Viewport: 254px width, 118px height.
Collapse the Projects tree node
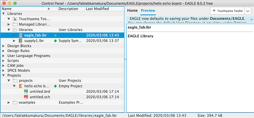tap(3, 75)
